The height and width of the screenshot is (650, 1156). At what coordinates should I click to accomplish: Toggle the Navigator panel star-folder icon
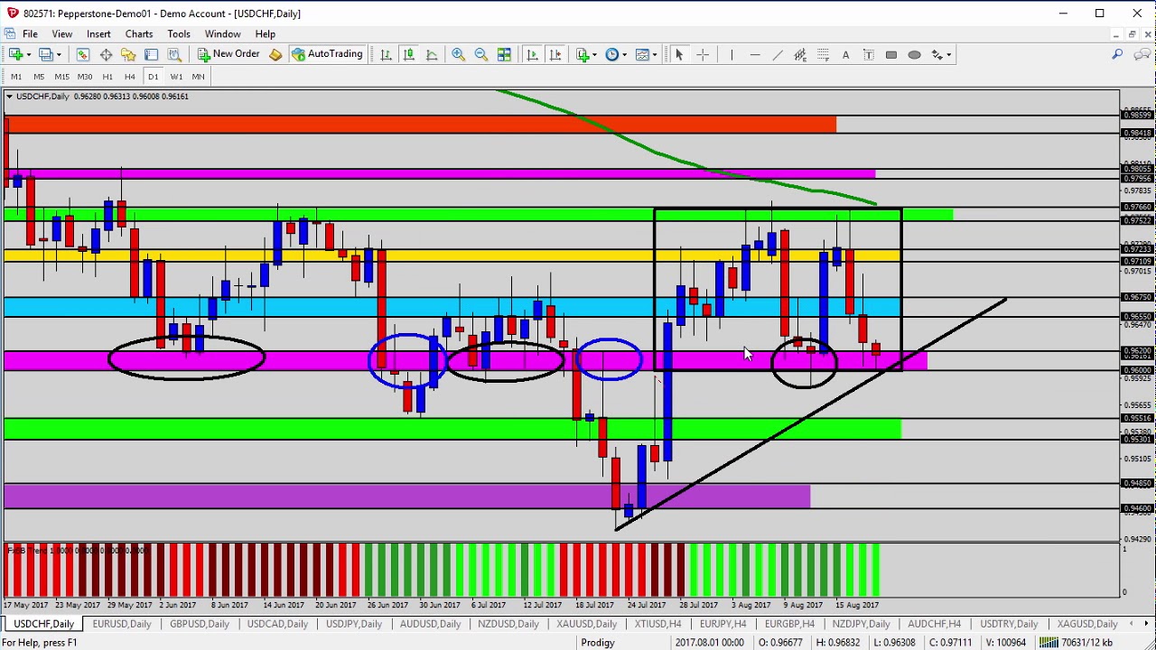pos(128,54)
